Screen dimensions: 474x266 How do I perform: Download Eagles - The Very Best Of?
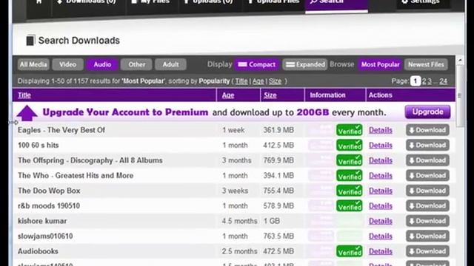point(427,130)
